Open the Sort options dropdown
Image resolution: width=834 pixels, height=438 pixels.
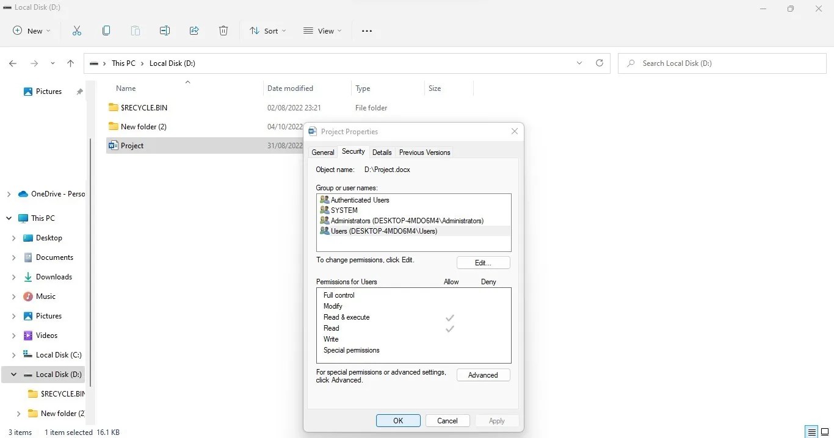pyautogui.click(x=267, y=31)
